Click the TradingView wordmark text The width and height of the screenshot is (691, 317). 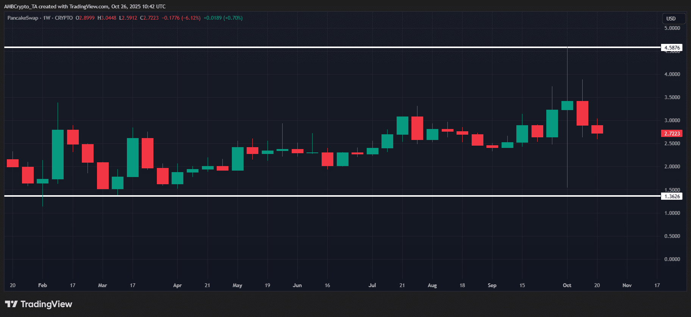tap(46, 304)
